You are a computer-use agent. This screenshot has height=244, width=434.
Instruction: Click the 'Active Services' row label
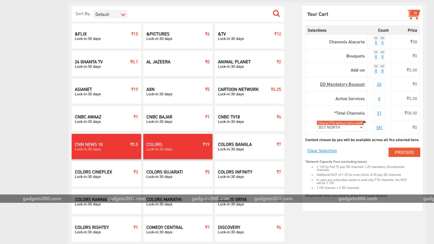[x=350, y=99]
